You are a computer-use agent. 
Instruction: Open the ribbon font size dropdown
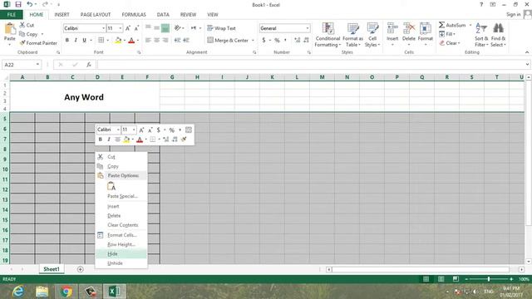pyautogui.click(x=121, y=28)
